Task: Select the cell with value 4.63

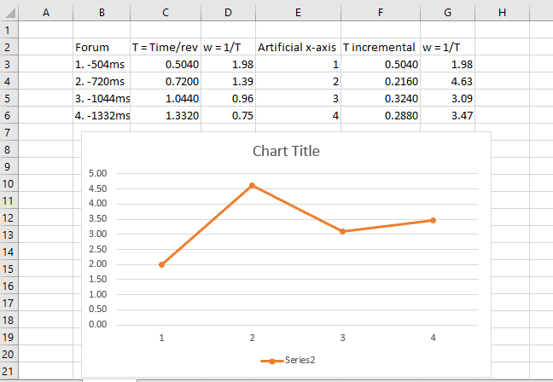Action: (x=448, y=82)
